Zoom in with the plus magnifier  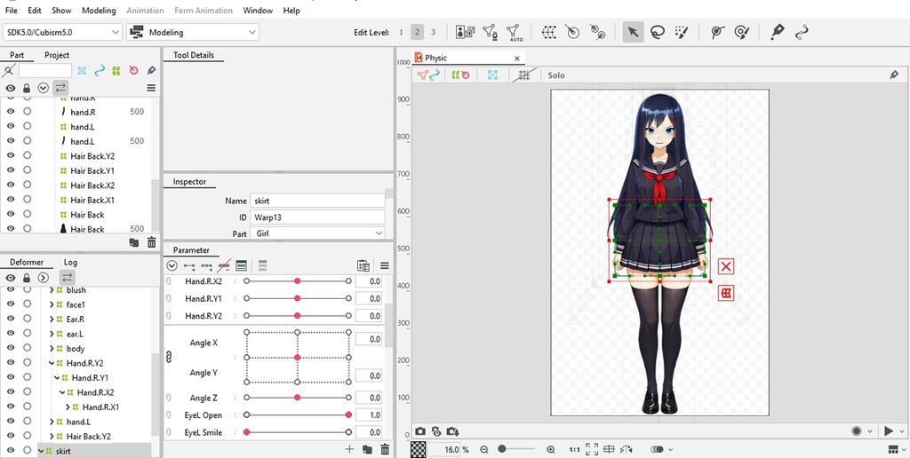pyautogui.click(x=551, y=449)
